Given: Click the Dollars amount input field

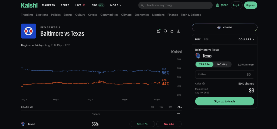Looking at the screenshot, I should [225, 75].
